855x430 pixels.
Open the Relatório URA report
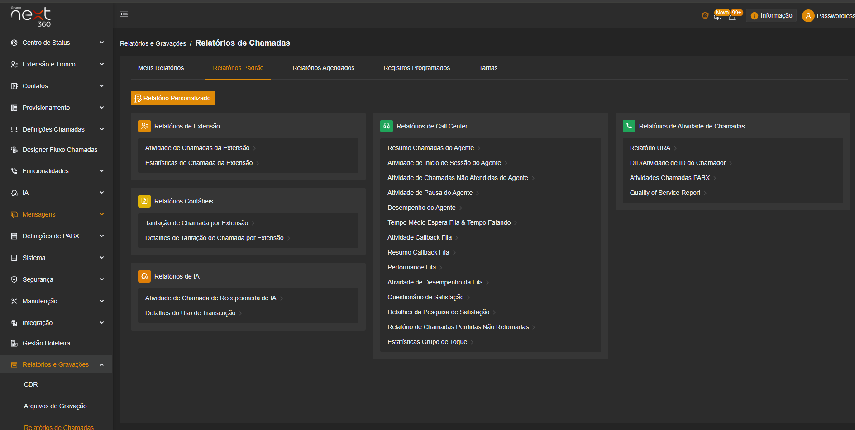point(650,148)
